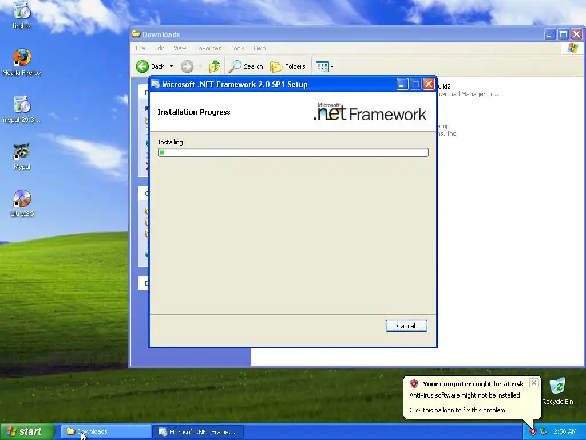Image resolution: width=586 pixels, height=440 pixels.
Task: Click the installation progress bar
Action: tap(293, 152)
